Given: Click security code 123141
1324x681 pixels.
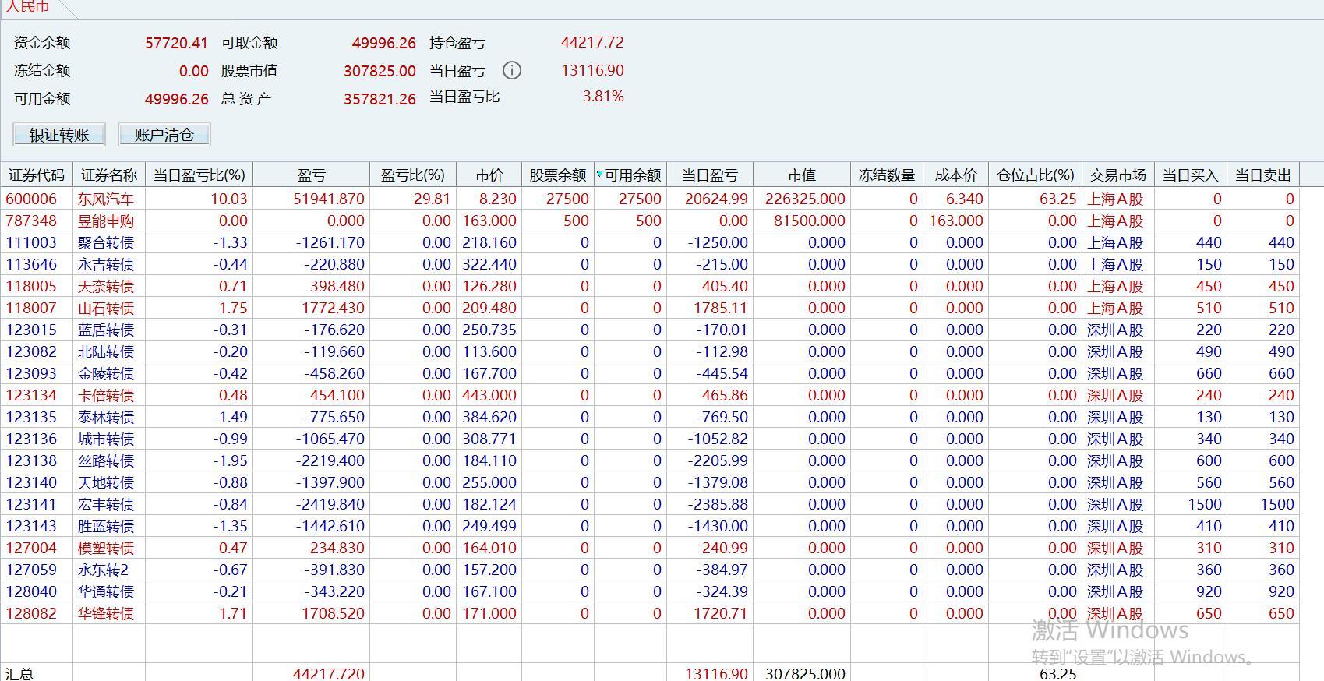Looking at the screenshot, I should click(31, 504).
